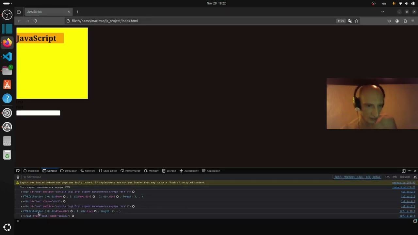This screenshot has width=418, height=235.
Task: Expand the div id="two" class="div1" entry
Action: click(x=22, y=201)
